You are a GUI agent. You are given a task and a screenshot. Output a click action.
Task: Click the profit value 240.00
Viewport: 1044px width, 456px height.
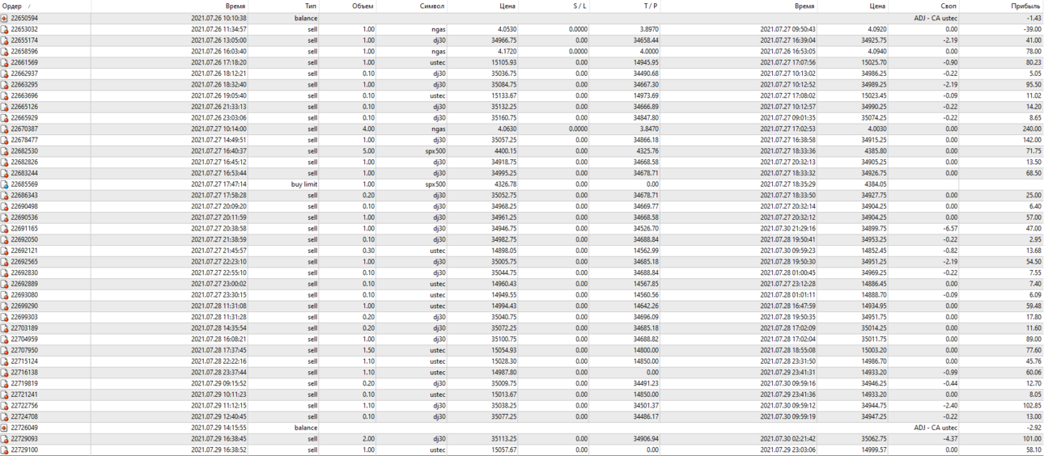pos(1032,129)
